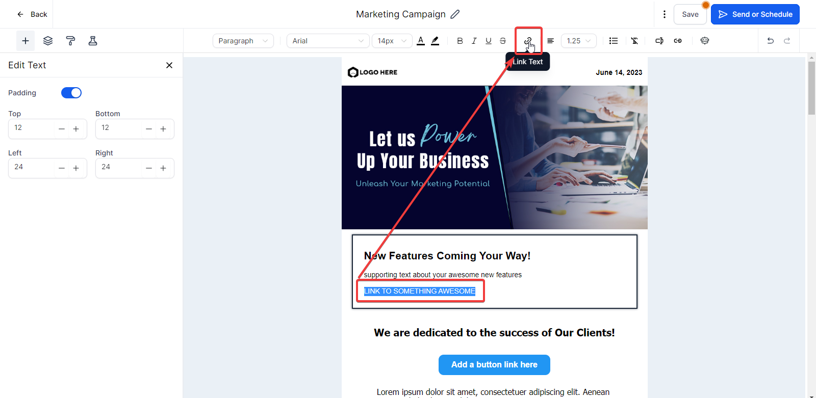Click New Features Coming Your Way heading

447,256
